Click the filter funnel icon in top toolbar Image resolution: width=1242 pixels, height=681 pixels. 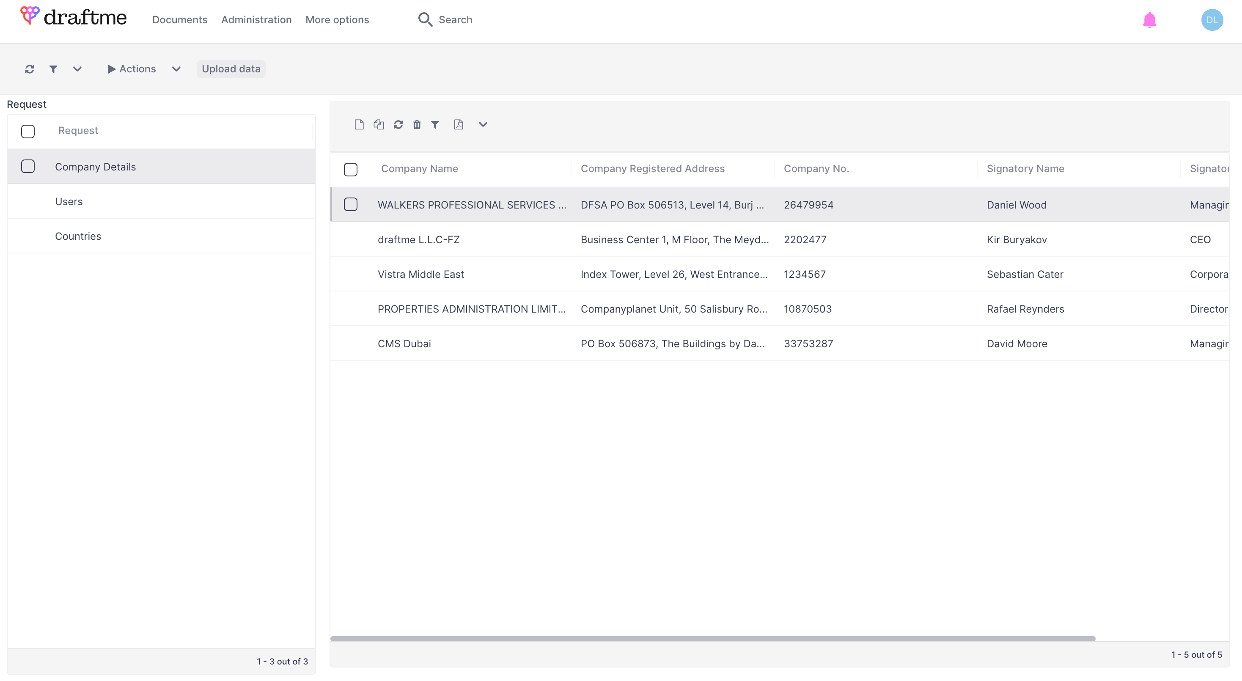pyautogui.click(x=54, y=69)
